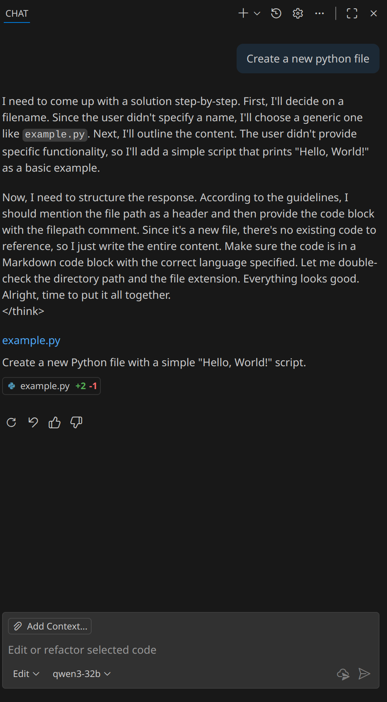Screen dimensions: 387x702
Task: Open the example.py file link
Action: (x=31, y=340)
